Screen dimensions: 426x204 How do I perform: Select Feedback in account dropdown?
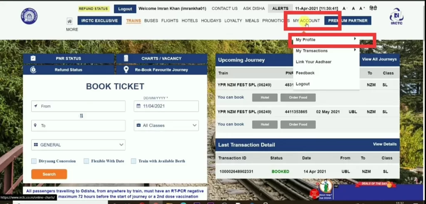[x=305, y=73]
